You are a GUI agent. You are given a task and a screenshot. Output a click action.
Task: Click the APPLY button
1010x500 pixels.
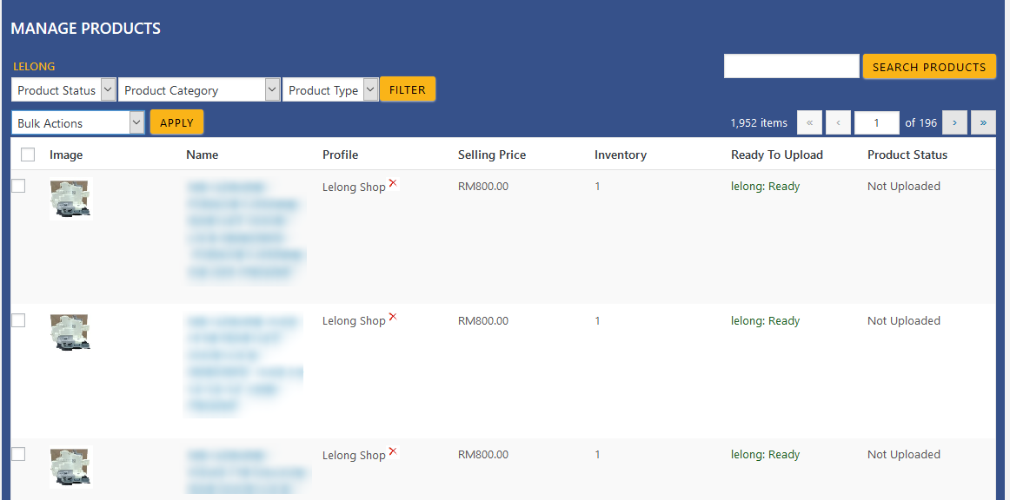176,122
